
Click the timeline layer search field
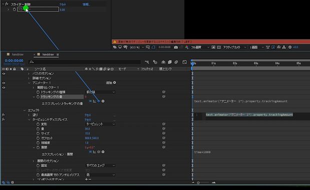pos(84,62)
